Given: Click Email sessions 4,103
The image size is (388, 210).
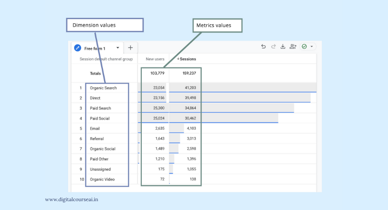Looking at the screenshot, I should tap(191, 128).
